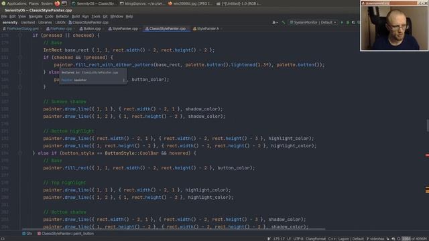Click the Build hammer icon
This screenshot has height=241, width=429.
point(284,22)
